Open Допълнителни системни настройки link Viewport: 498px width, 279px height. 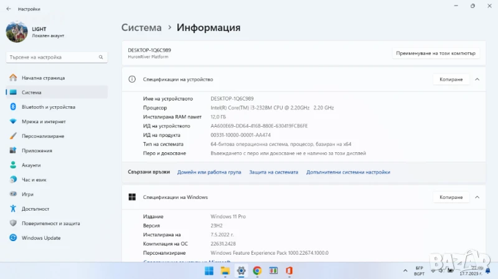pos(348,172)
